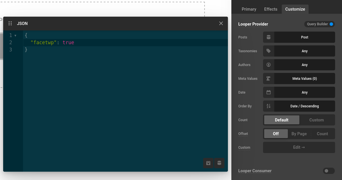Screen dimensions: 342x180
Task: Switch to the Primary tab
Action: tap(249, 9)
